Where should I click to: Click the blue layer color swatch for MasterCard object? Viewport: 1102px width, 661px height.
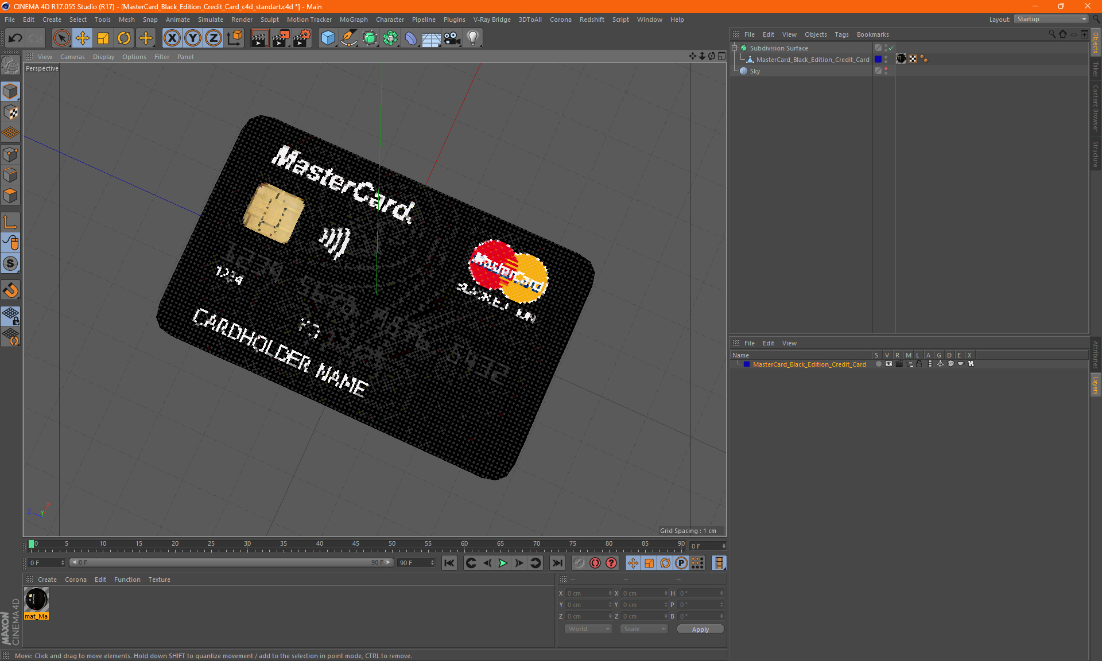(878, 60)
